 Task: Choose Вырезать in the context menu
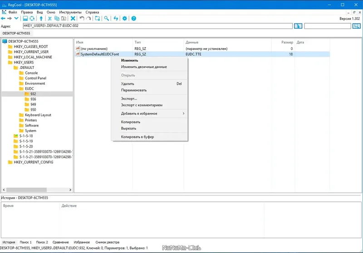click(x=150, y=128)
